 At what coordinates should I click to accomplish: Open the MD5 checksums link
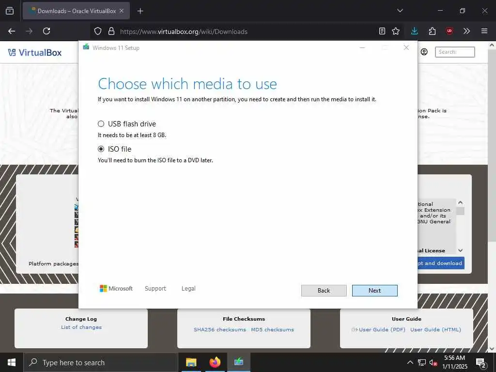click(x=272, y=329)
